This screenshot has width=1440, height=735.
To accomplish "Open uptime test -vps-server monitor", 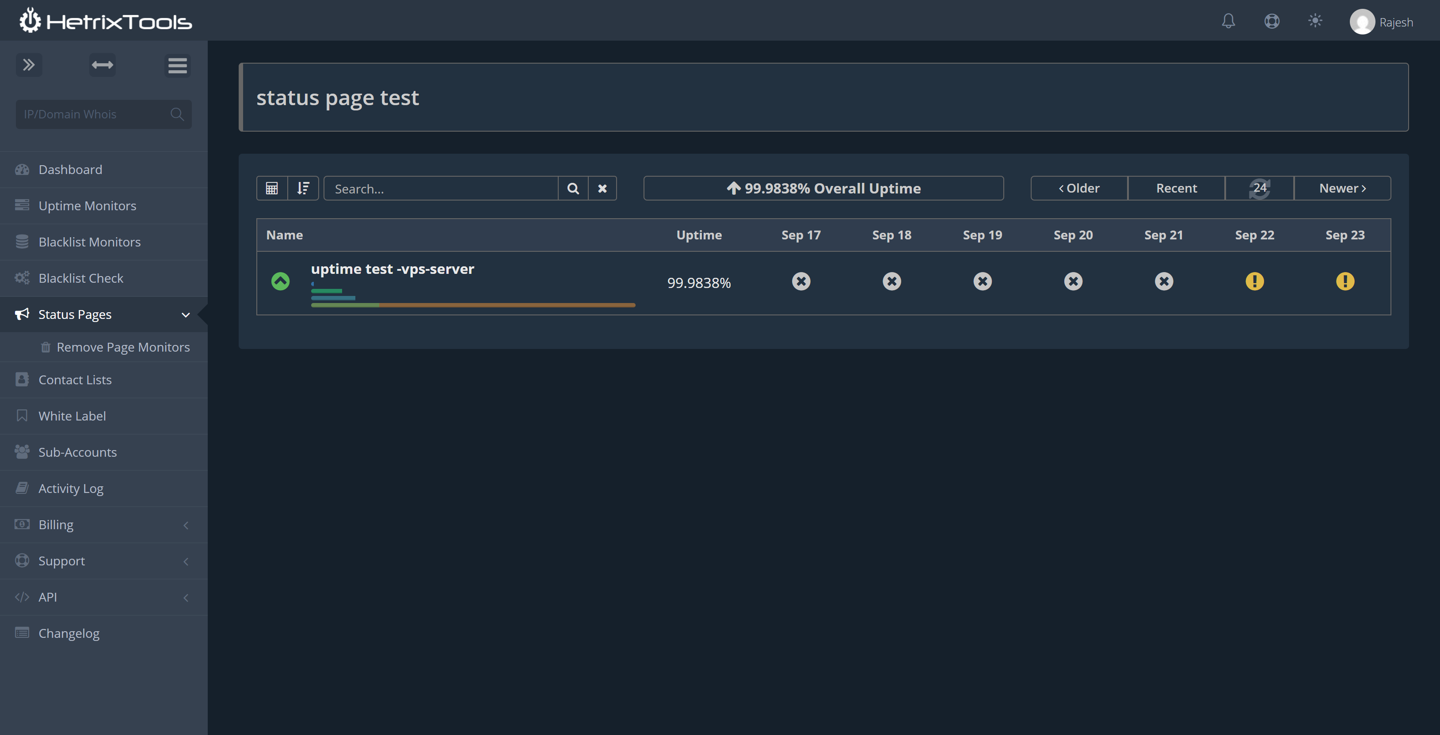I will tap(392, 269).
